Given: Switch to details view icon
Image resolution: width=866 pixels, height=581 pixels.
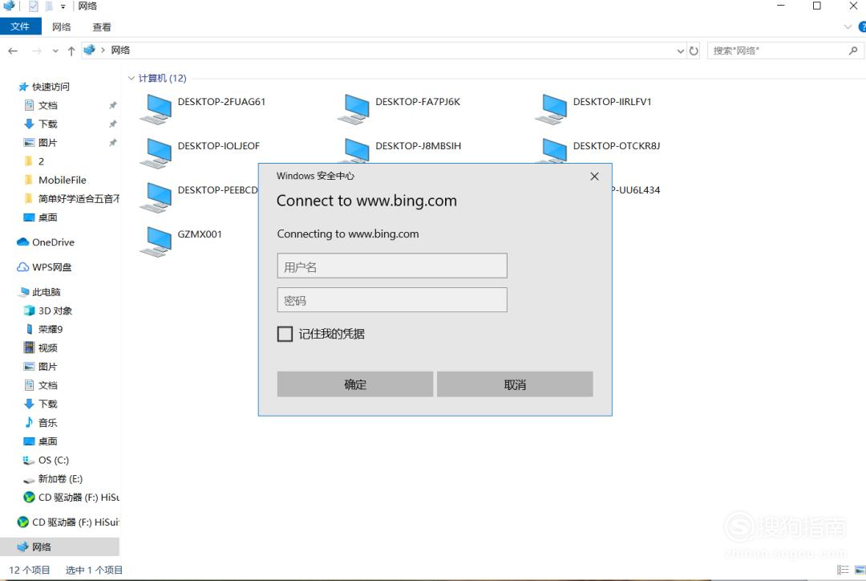Looking at the screenshot, I should (x=843, y=570).
